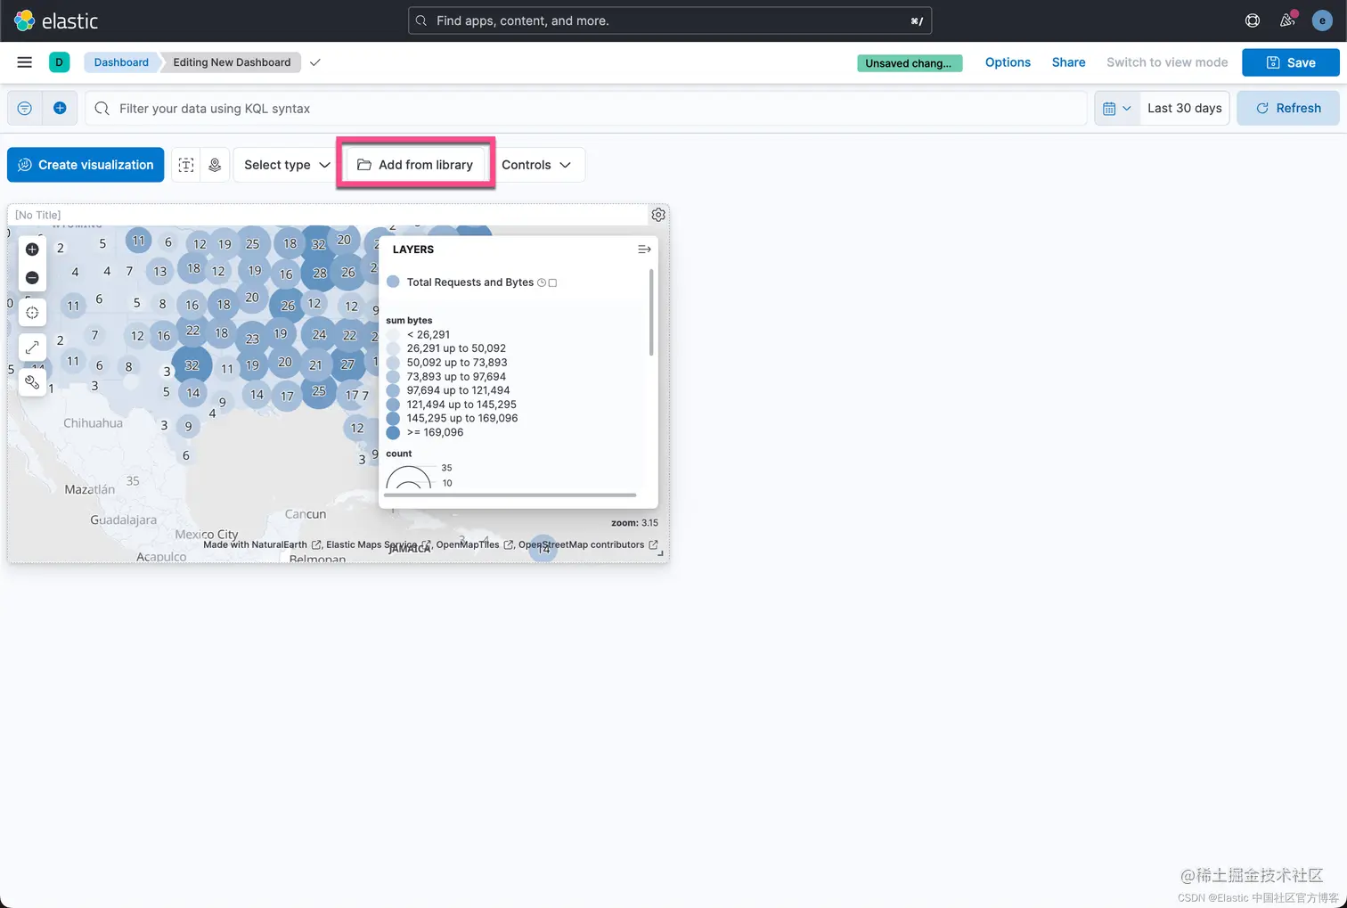Click the layer color circle for Total Requests
The width and height of the screenshot is (1347, 908).
pos(393,282)
